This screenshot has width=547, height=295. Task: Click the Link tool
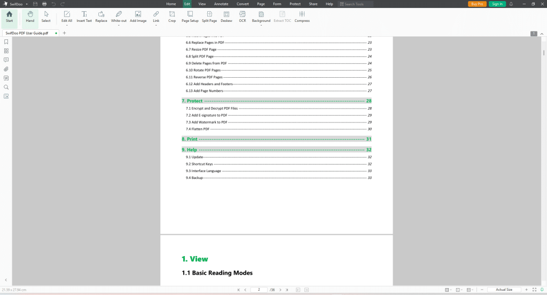point(156,17)
